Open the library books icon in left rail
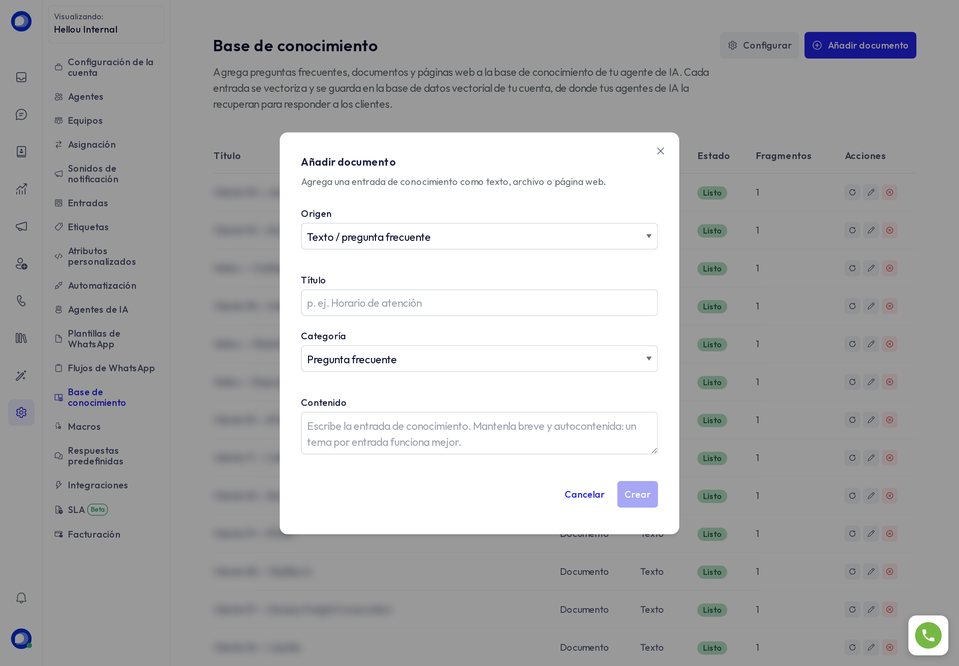Screen dimensions: 959x666 coord(21,338)
